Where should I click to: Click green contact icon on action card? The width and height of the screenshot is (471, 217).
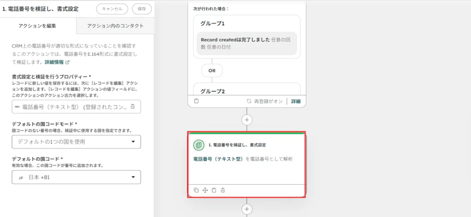(x=198, y=145)
